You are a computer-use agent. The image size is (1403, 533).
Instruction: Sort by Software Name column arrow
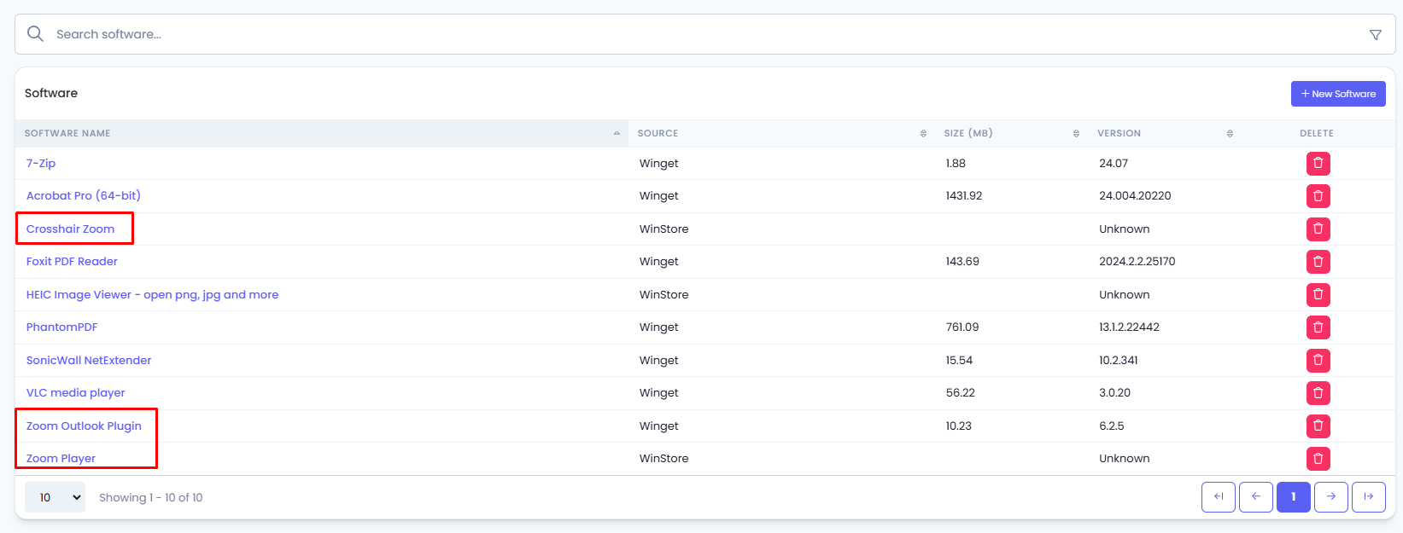(x=617, y=134)
